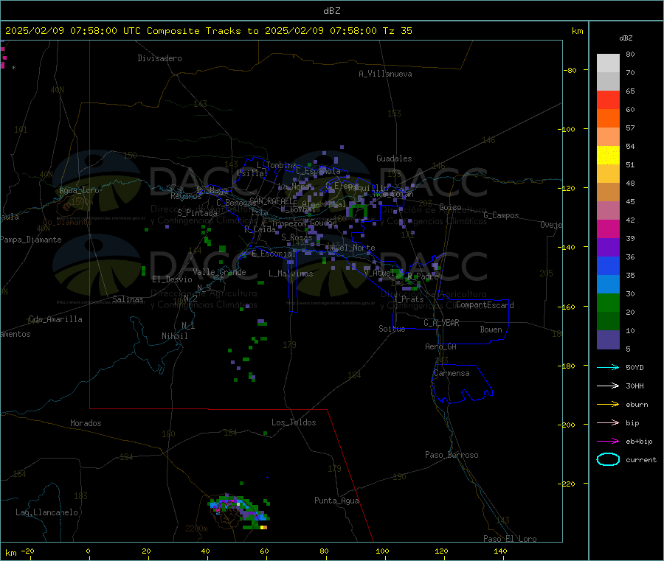This screenshot has width=664, height=561.
Task: Click the 100 tick on horizontal axis
Action: tap(382, 551)
